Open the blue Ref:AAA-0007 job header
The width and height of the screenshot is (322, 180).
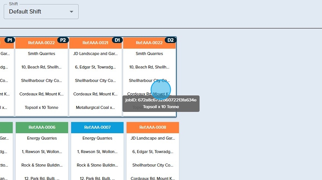[x=97, y=128]
